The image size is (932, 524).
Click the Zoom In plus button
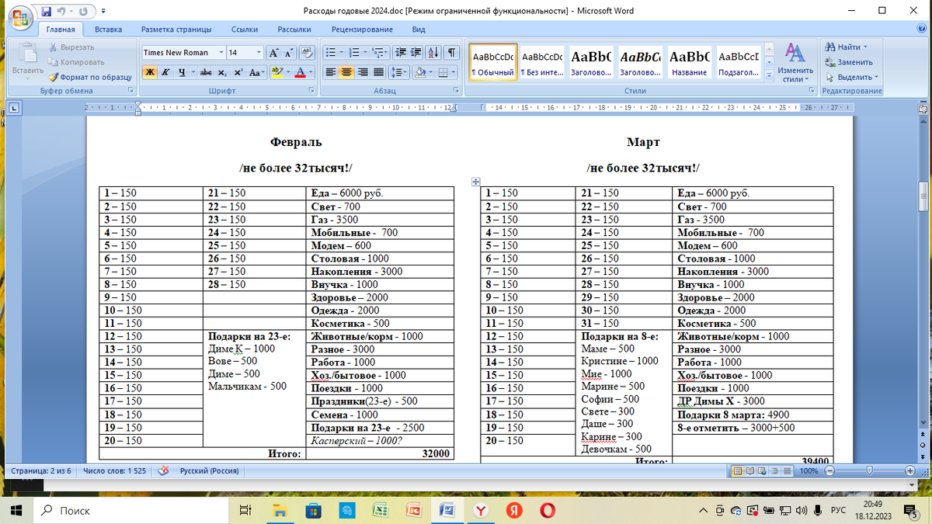pyautogui.click(x=909, y=471)
